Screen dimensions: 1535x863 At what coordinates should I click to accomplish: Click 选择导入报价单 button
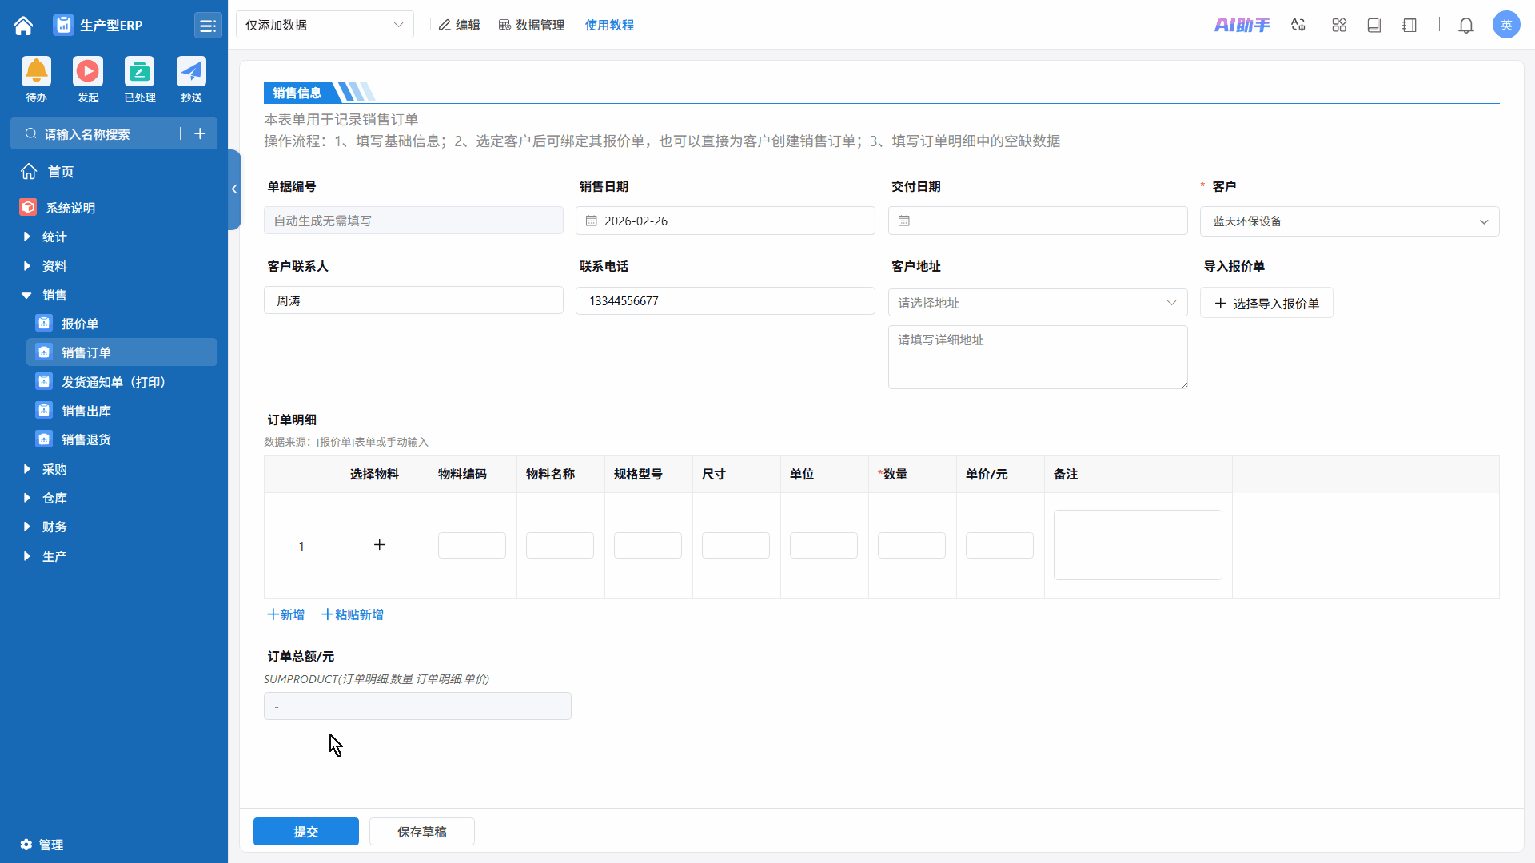[1266, 304]
